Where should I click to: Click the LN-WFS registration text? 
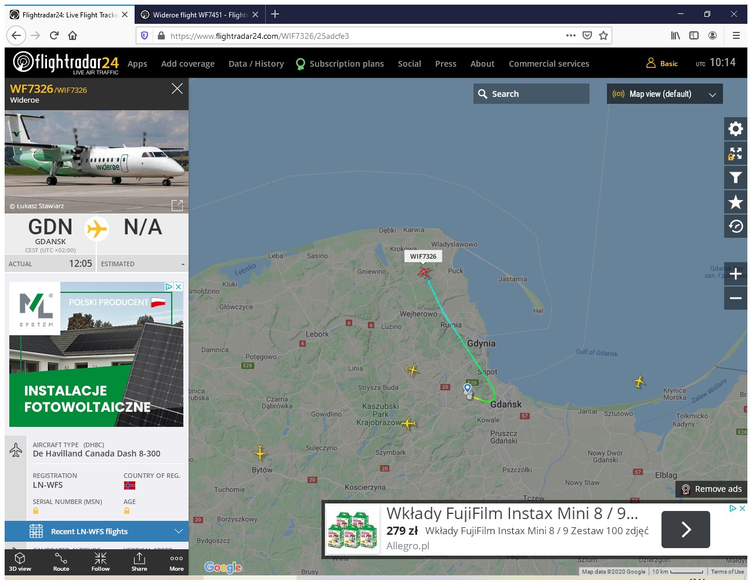click(x=48, y=485)
